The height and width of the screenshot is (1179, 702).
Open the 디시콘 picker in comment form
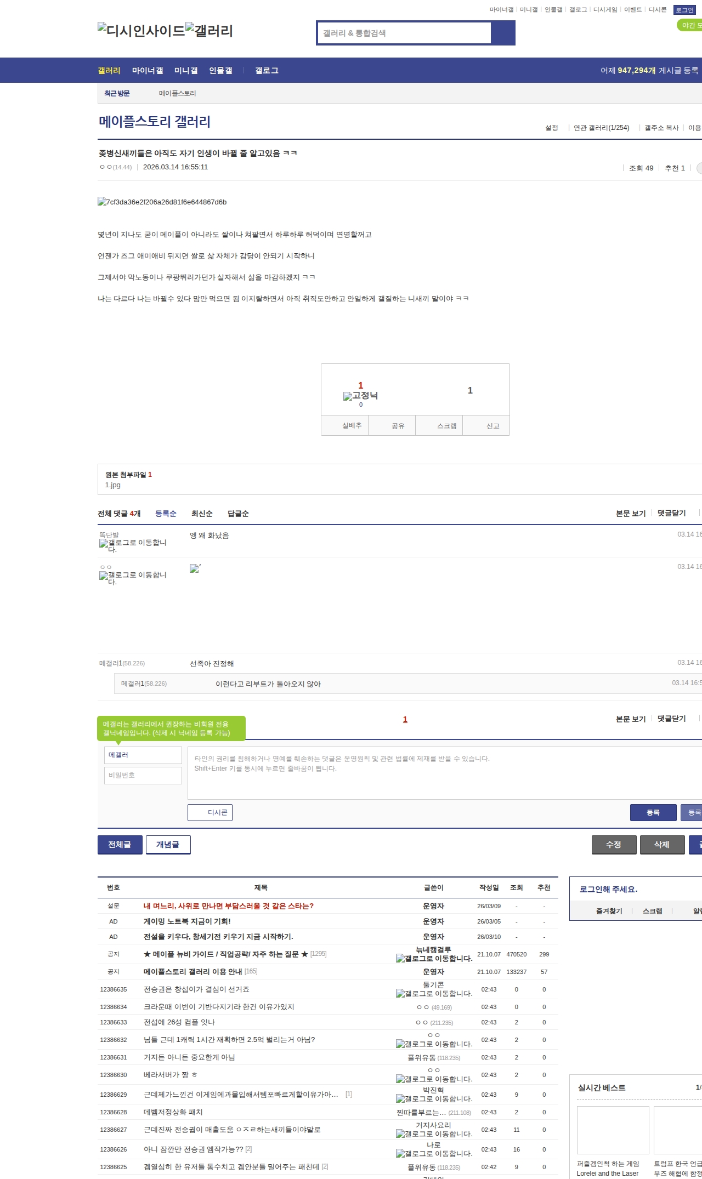(x=210, y=812)
